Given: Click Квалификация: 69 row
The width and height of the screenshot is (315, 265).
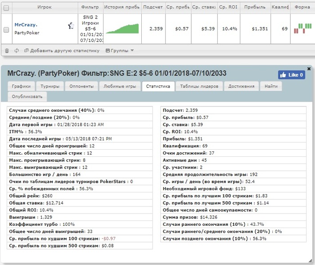Looking at the screenshot, I should click(234, 146).
